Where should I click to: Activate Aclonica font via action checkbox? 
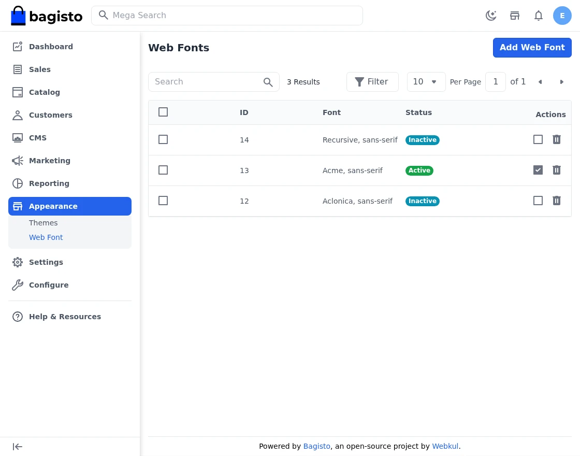tap(538, 201)
